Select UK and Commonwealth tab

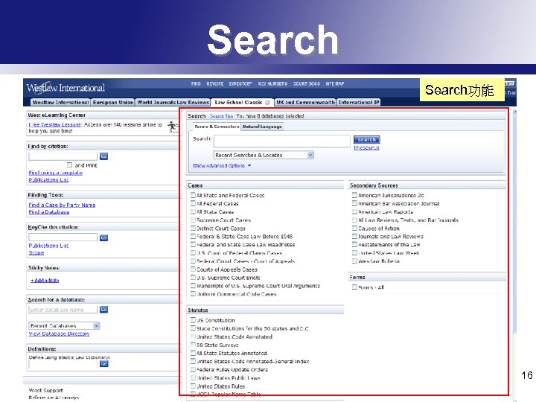pos(305,102)
